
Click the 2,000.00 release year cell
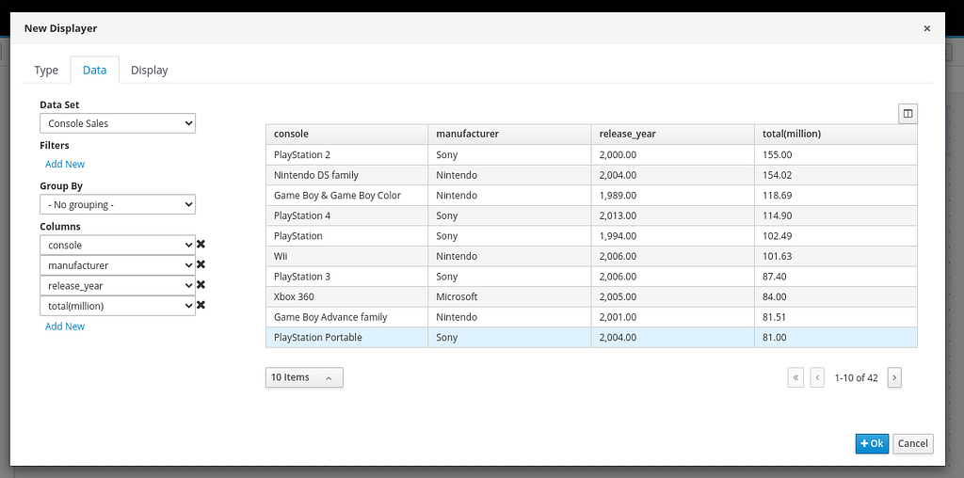(x=672, y=155)
